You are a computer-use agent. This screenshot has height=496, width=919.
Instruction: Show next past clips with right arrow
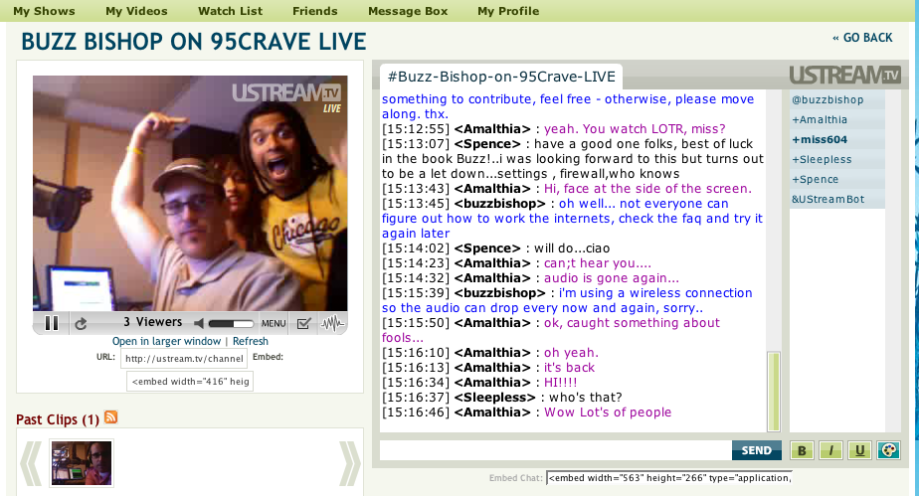[349, 464]
